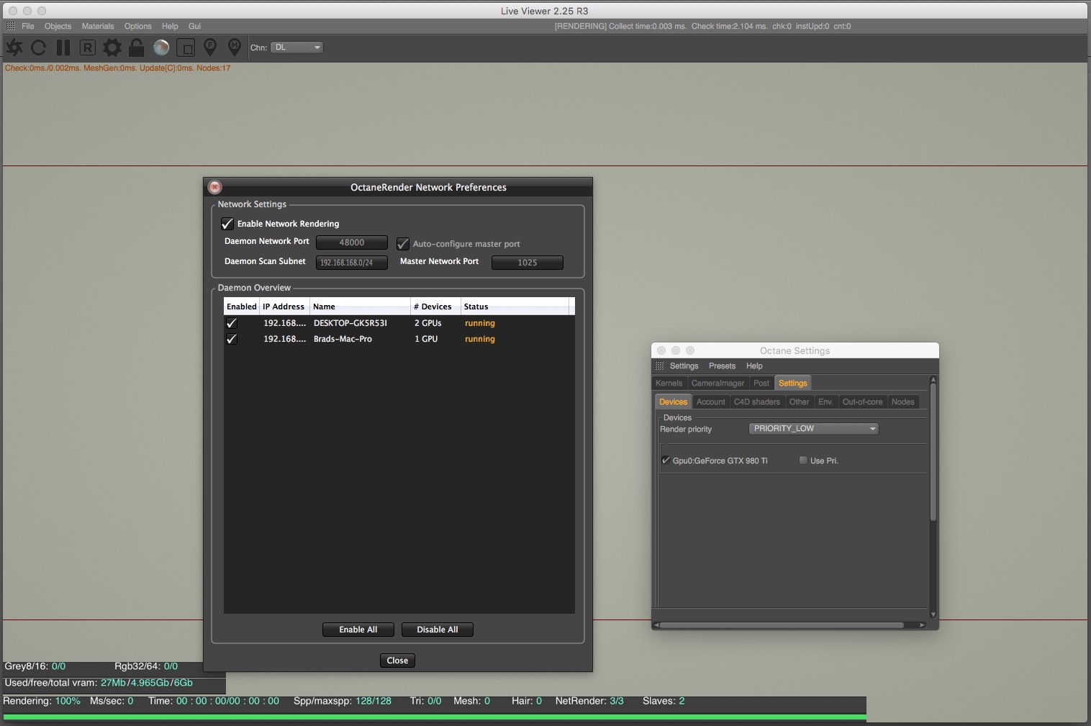The height and width of the screenshot is (726, 1091).
Task: Switch to the Out-of-core sub-tab
Action: pos(863,402)
